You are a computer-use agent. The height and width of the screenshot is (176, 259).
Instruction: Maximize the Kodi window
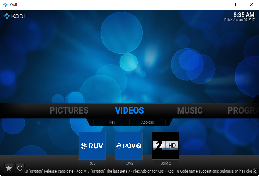(237, 5)
